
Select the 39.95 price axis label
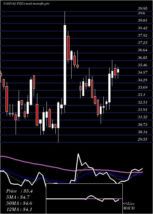pos(143,9)
